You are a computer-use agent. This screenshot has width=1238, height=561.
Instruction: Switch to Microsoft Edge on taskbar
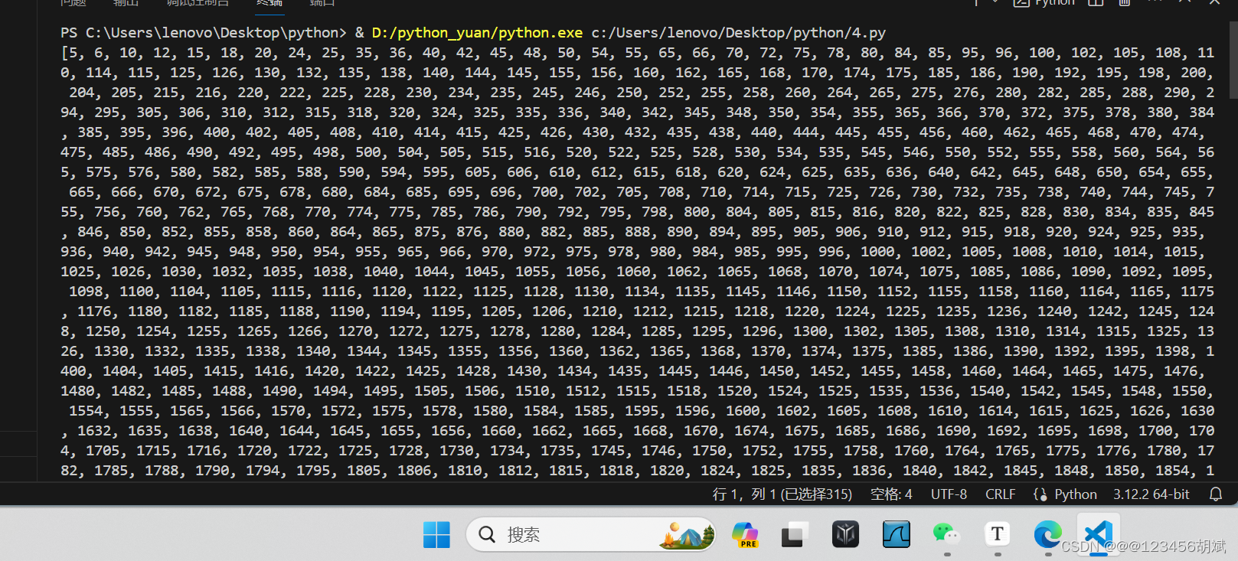pos(1047,533)
